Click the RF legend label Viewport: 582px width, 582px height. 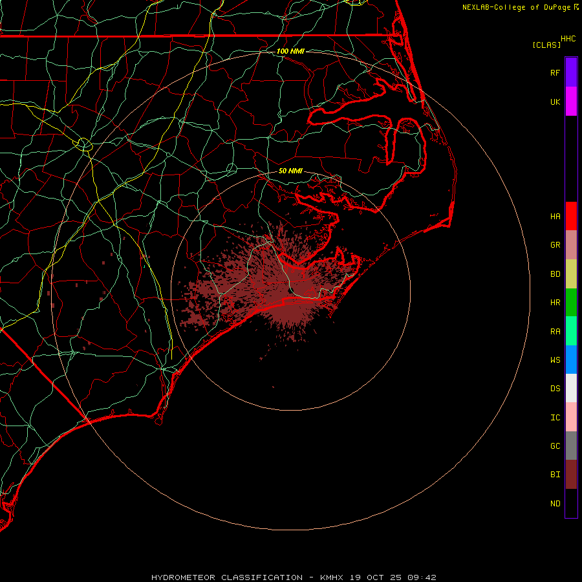[555, 72]
